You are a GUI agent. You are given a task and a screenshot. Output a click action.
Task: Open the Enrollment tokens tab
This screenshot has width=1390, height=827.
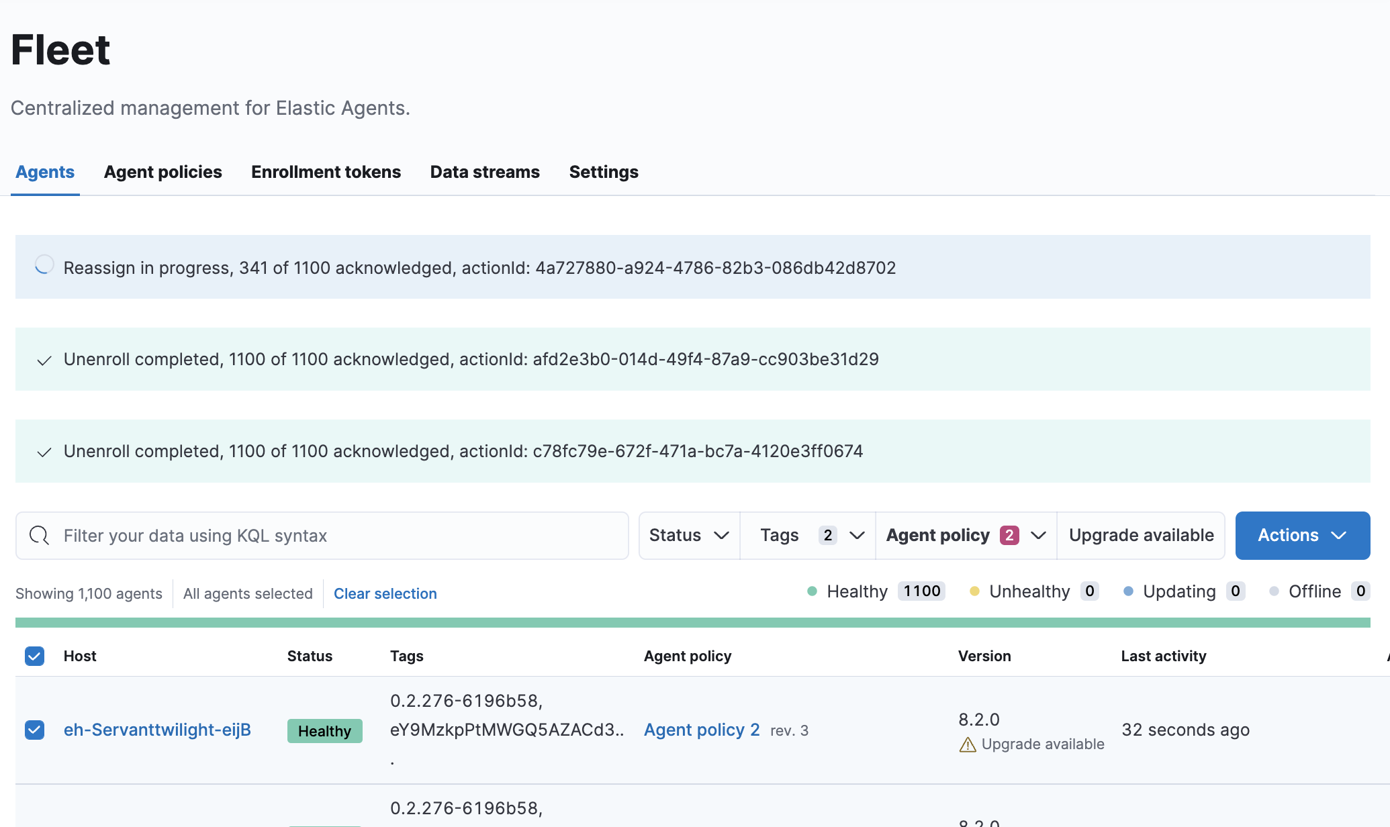pos(326,172)
